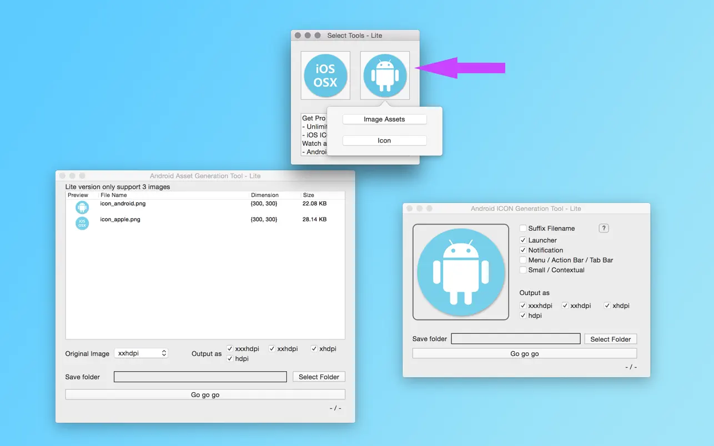Check the Menu / Action Bar / Tab Bar option

(522, 260)
